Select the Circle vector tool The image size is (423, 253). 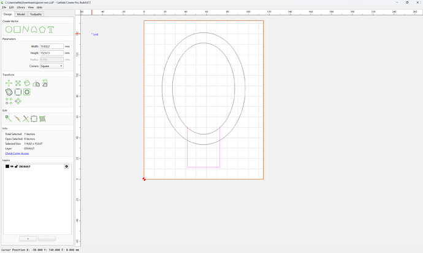(x=9, y=29)
